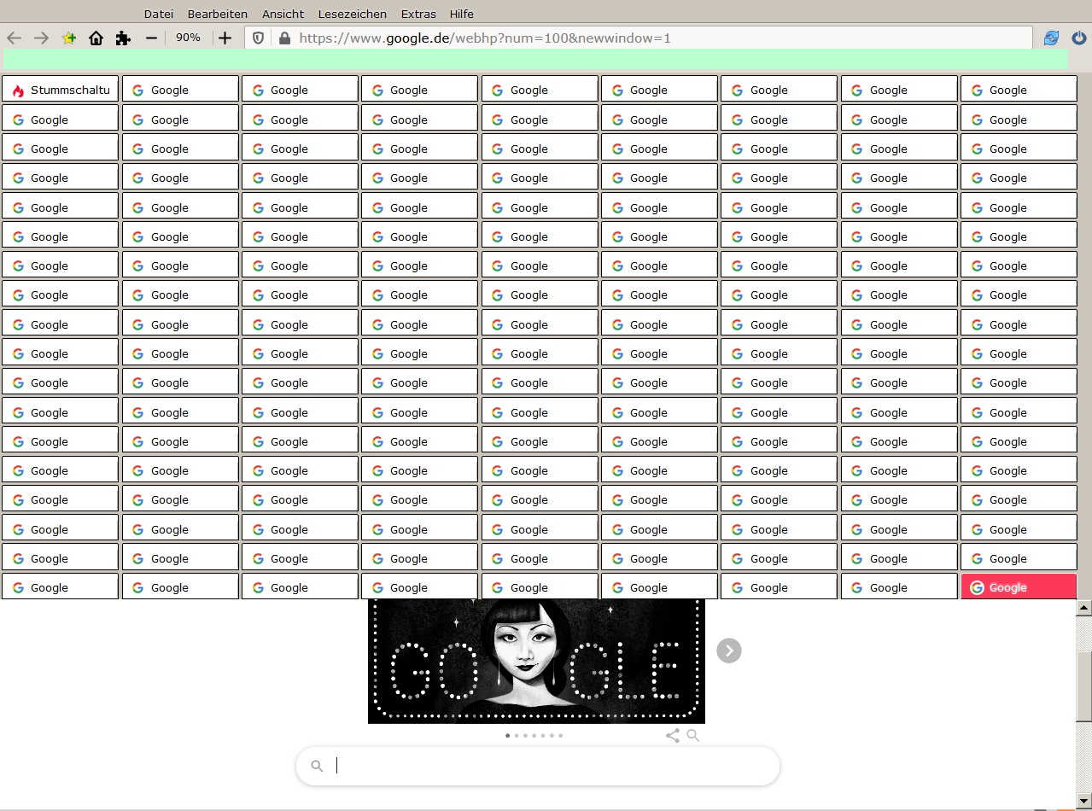Open the Extras menu
Image resolution: width=1092 pixels, height=811 pixels.
click(418, 14)
